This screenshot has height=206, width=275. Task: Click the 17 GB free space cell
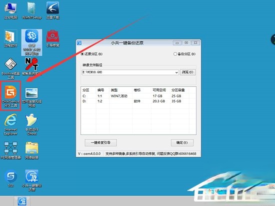157,96
